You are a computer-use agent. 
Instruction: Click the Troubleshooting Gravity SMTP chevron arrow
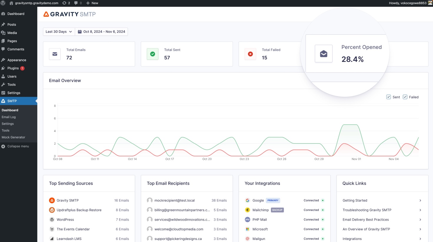(420, 210)
